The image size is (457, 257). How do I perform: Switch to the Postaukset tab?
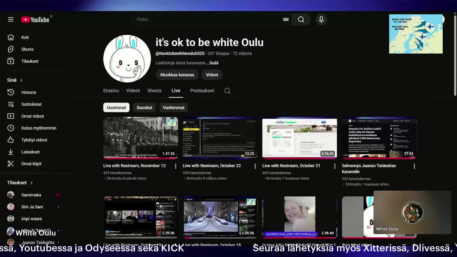pos(202,91)
